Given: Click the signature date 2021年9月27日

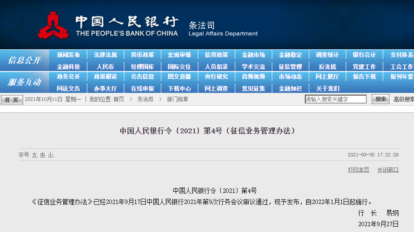Looking at the screenshot, I should pos(378,224).
